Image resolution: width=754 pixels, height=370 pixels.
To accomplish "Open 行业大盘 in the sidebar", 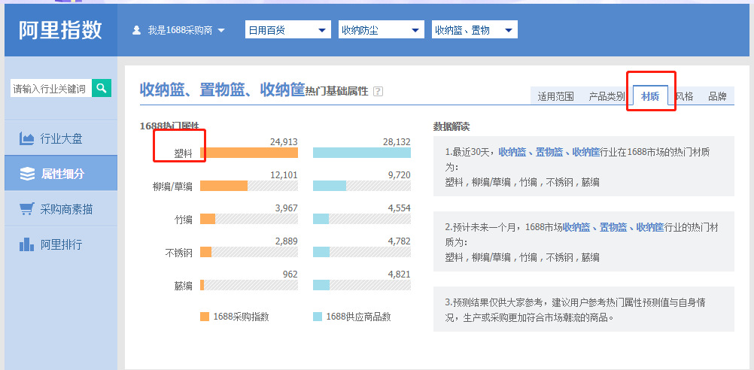I will click(x=61, y=139).
